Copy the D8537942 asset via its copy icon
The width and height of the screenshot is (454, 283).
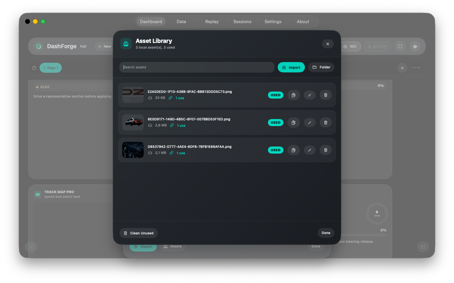coord(293,150)
